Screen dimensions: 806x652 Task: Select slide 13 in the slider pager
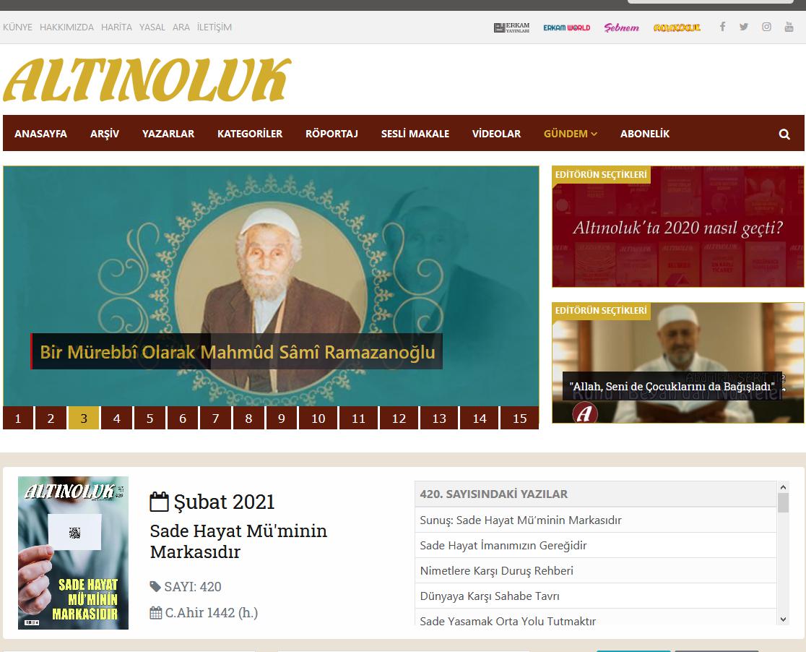[x=439, y=419]
